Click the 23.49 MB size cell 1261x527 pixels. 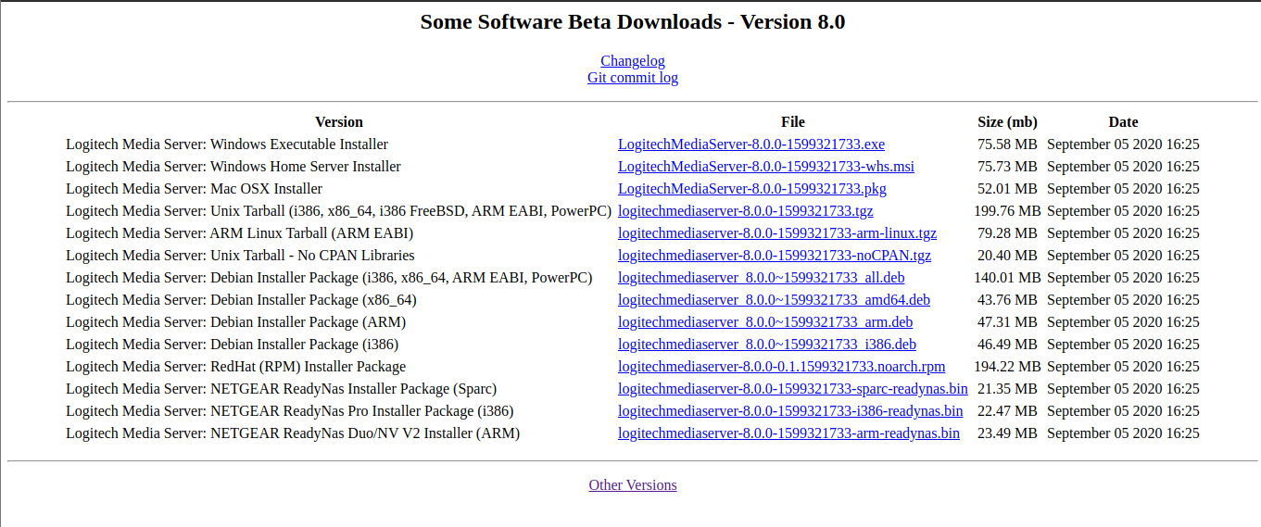click(1007, 433)
